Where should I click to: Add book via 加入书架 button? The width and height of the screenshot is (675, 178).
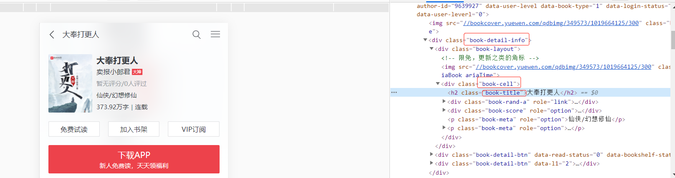click(134, 129)
